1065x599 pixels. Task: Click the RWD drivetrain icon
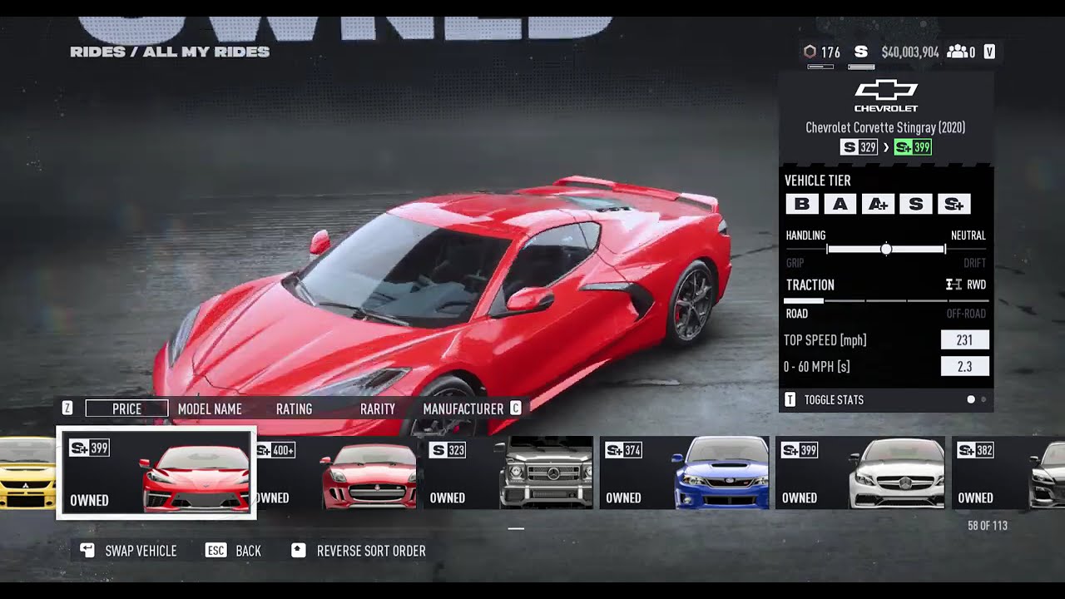tap(954, 285)
